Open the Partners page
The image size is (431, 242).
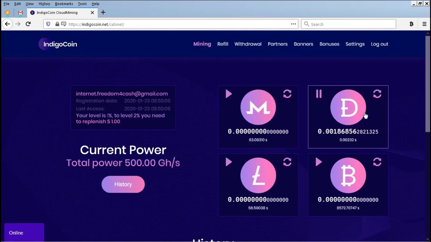point(277,44)
